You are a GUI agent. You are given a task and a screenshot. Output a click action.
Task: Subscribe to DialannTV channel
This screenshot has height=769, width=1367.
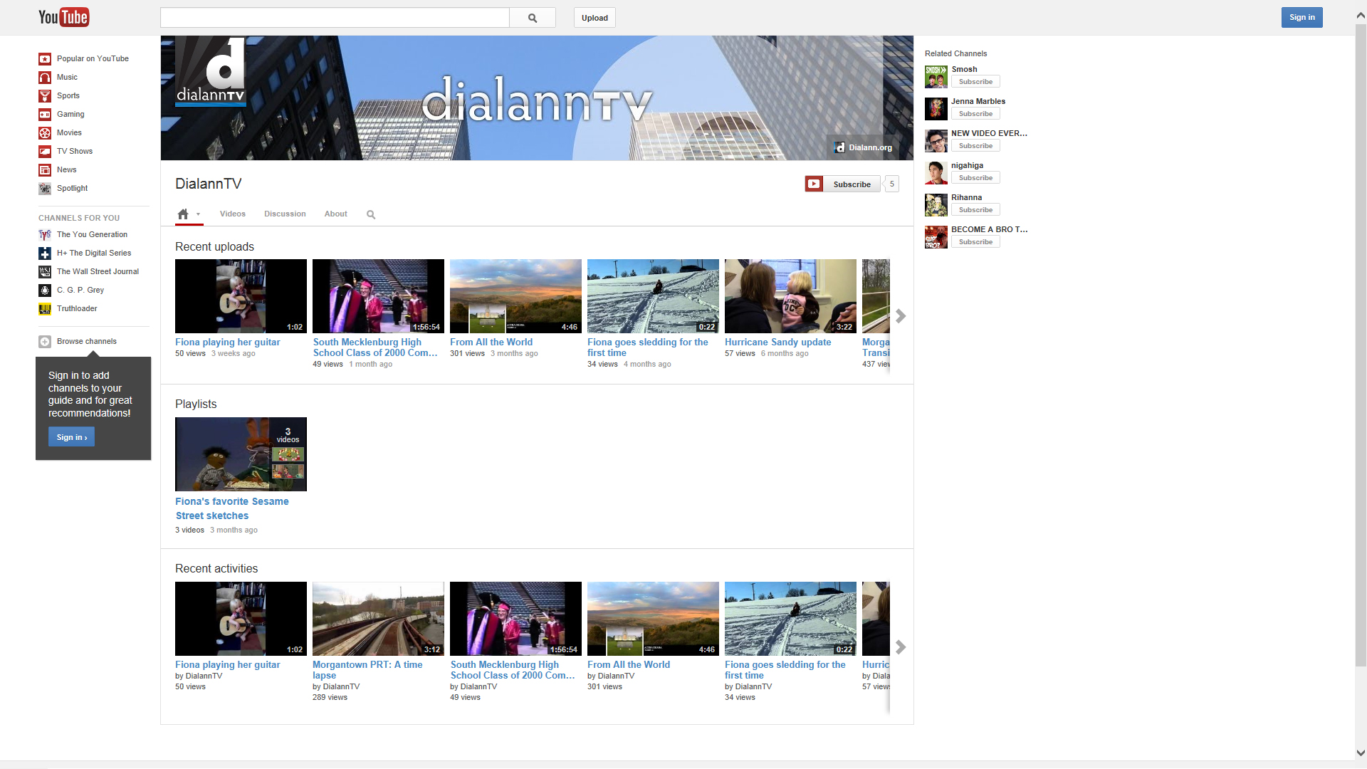pos(842,184)
